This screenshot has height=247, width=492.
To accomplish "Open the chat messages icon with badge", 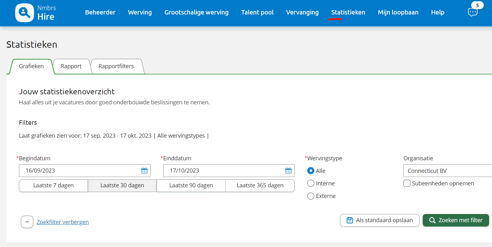I will (x=472, y=13).
